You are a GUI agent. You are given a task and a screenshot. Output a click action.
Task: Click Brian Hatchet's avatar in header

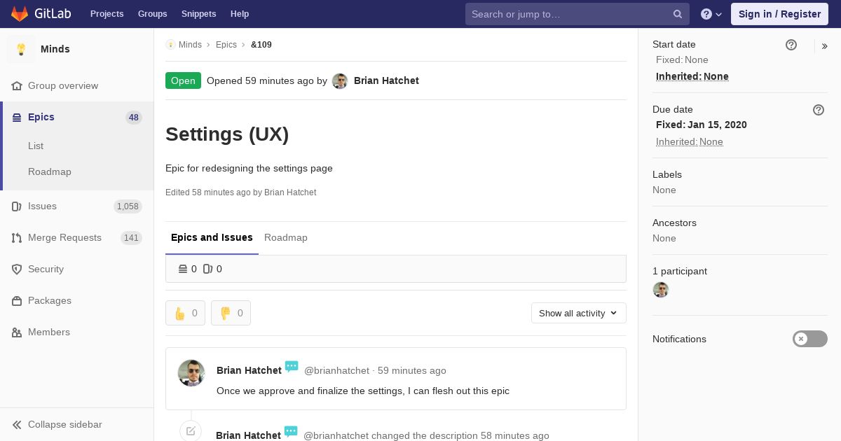pos(340,80)
